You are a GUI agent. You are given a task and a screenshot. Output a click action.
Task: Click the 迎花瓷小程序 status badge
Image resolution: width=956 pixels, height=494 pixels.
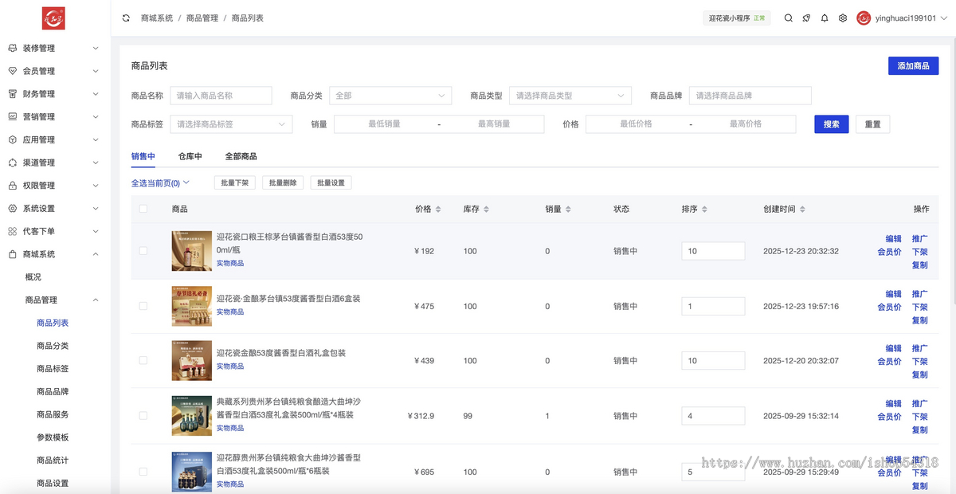coord(737,18)
